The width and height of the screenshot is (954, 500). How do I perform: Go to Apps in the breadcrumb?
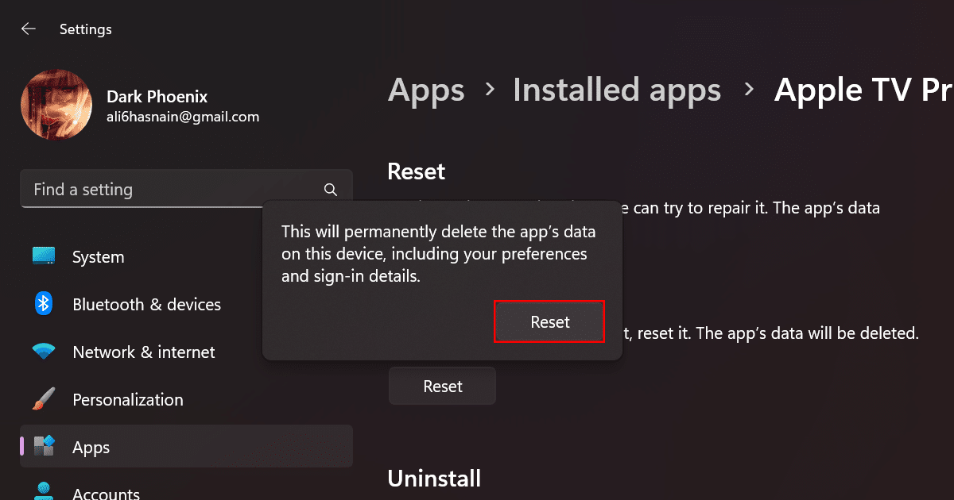coord(426,90)
